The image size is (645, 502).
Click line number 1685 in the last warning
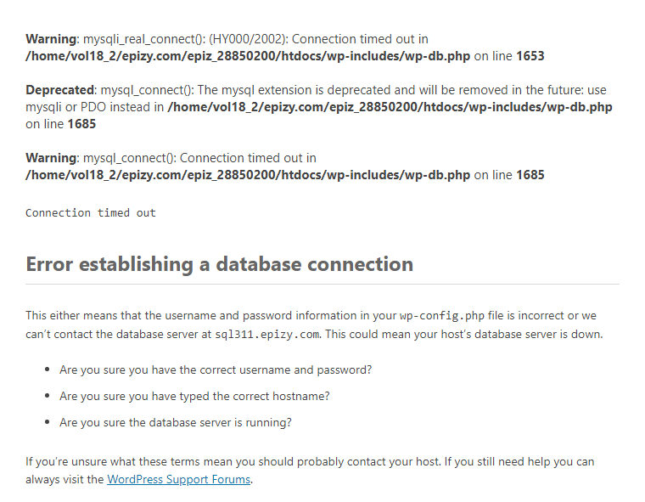530,175
